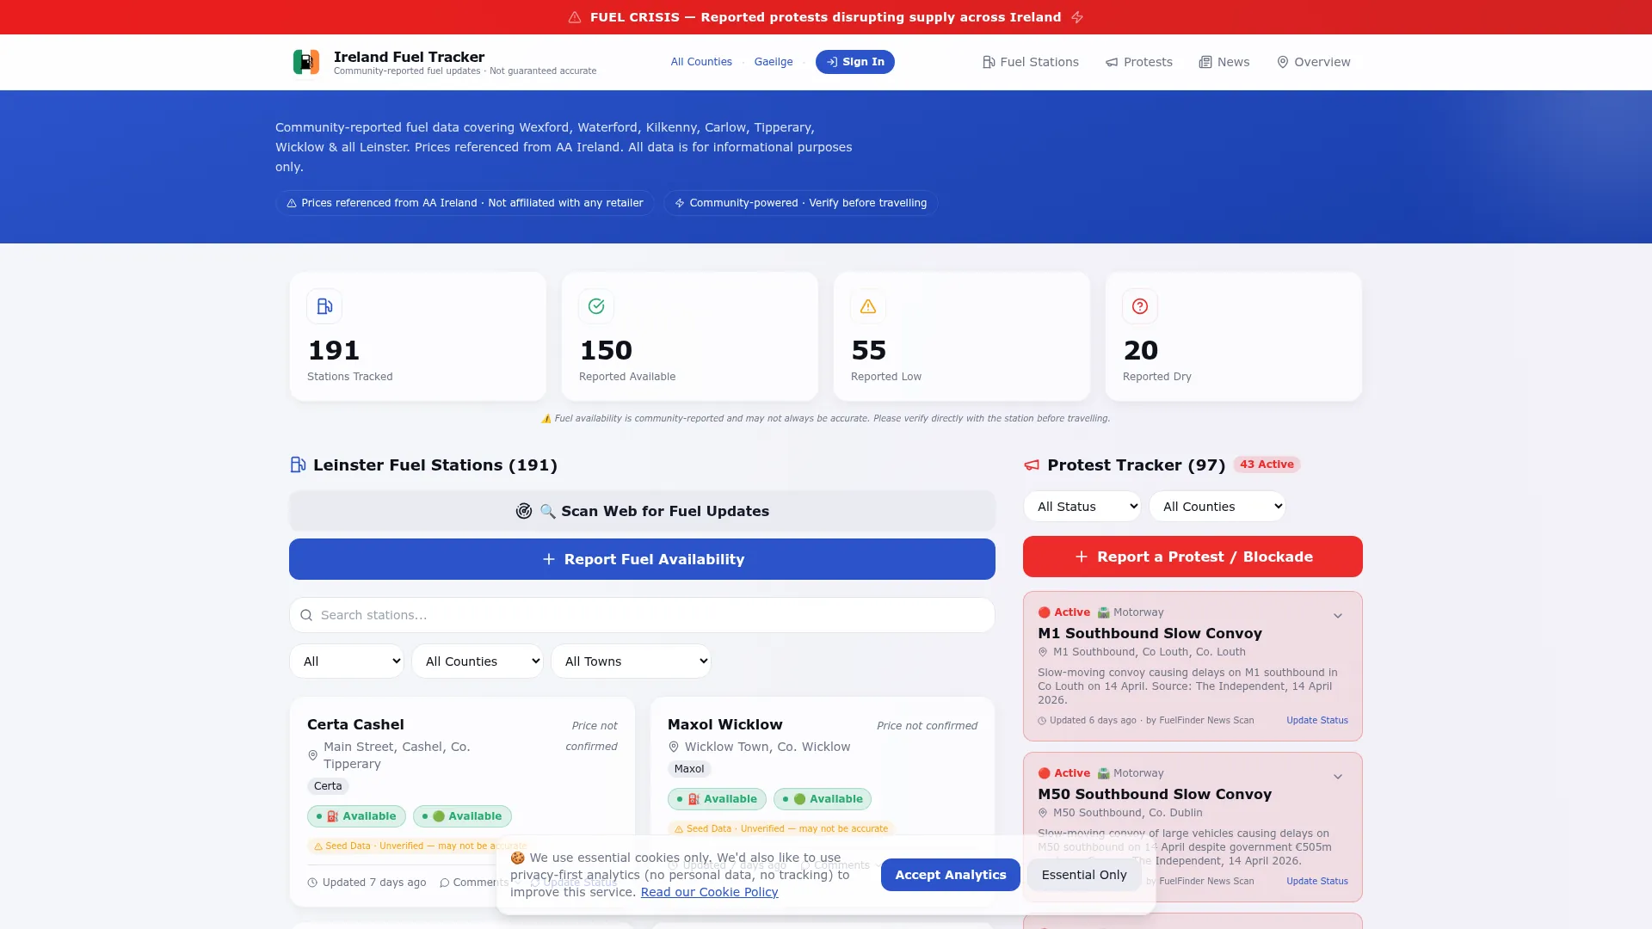
Task: Click the lightning icon in the fuel crisis banner
Action: [1077, 17]
